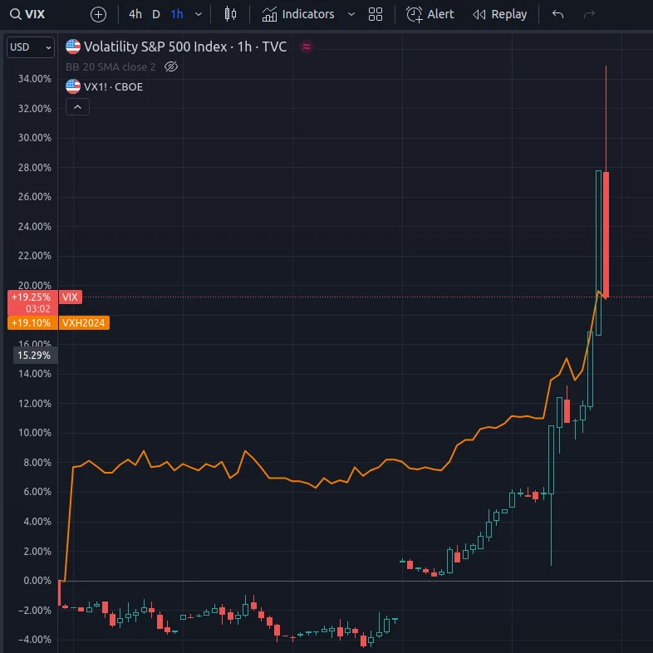Expand the timeframe interval dropdown
Image resolution: width=653 pixels, height=653 pixels.
point(199,14)
